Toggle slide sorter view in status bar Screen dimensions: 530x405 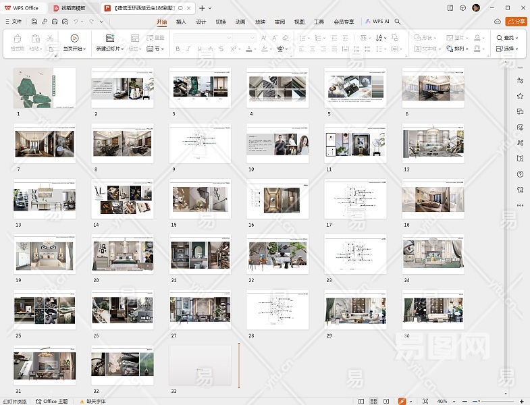tap(374, 402)
